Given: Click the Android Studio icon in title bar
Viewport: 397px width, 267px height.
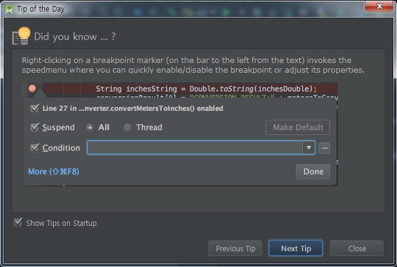Looking at the screenshot, I should [9, 9].
